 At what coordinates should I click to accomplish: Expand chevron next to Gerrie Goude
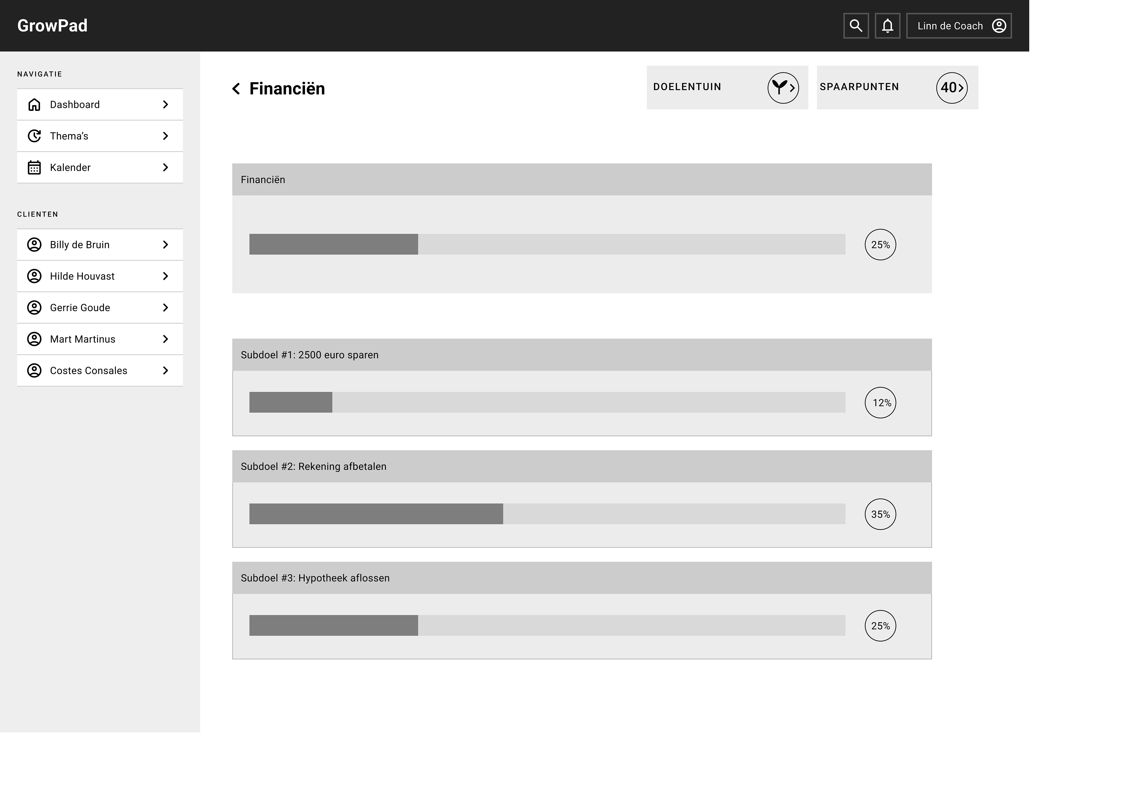166,308
